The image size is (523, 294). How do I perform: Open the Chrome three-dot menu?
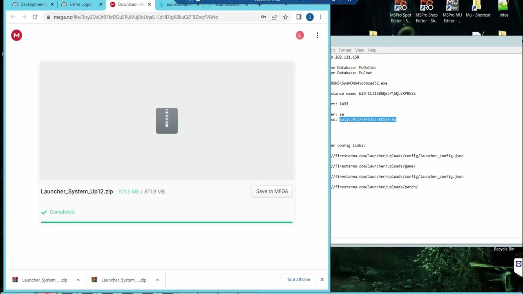(321, 17)
